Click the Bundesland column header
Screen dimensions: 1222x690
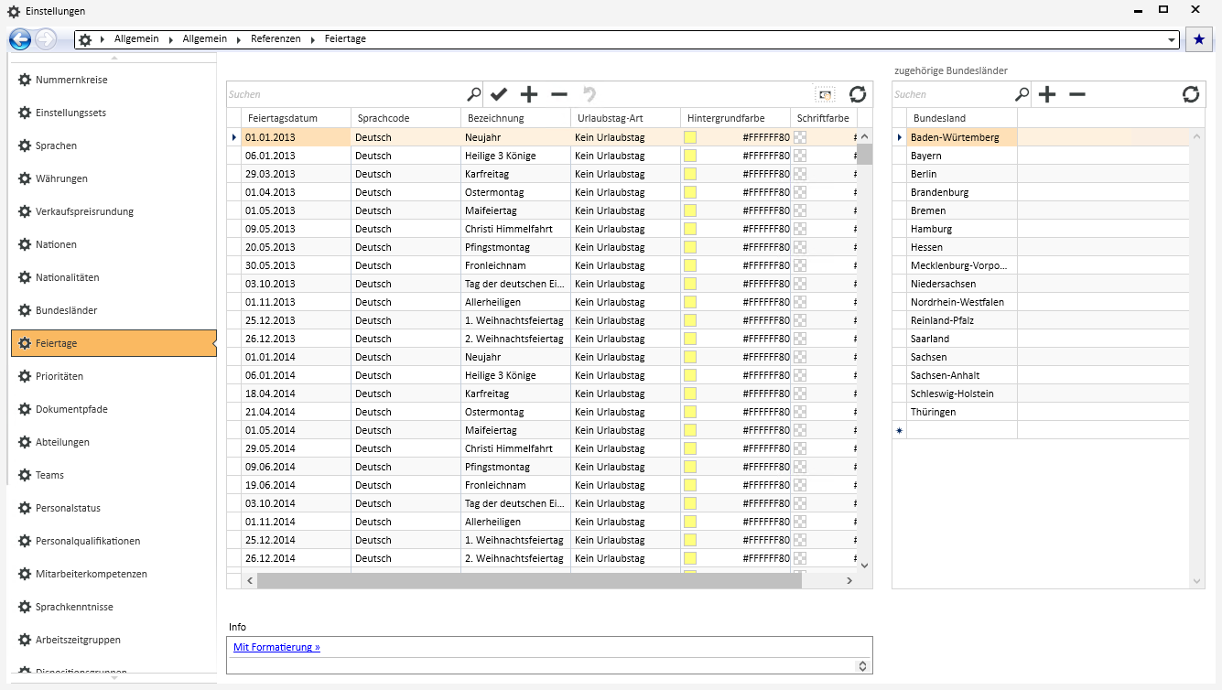pyautogui.click(x=962, y=118)
